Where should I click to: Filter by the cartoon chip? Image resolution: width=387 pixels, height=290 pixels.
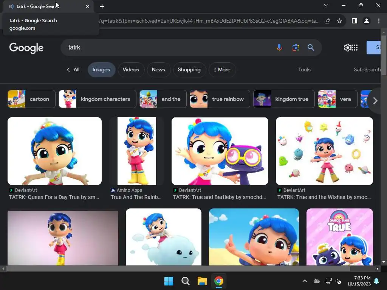coord(32,99)
